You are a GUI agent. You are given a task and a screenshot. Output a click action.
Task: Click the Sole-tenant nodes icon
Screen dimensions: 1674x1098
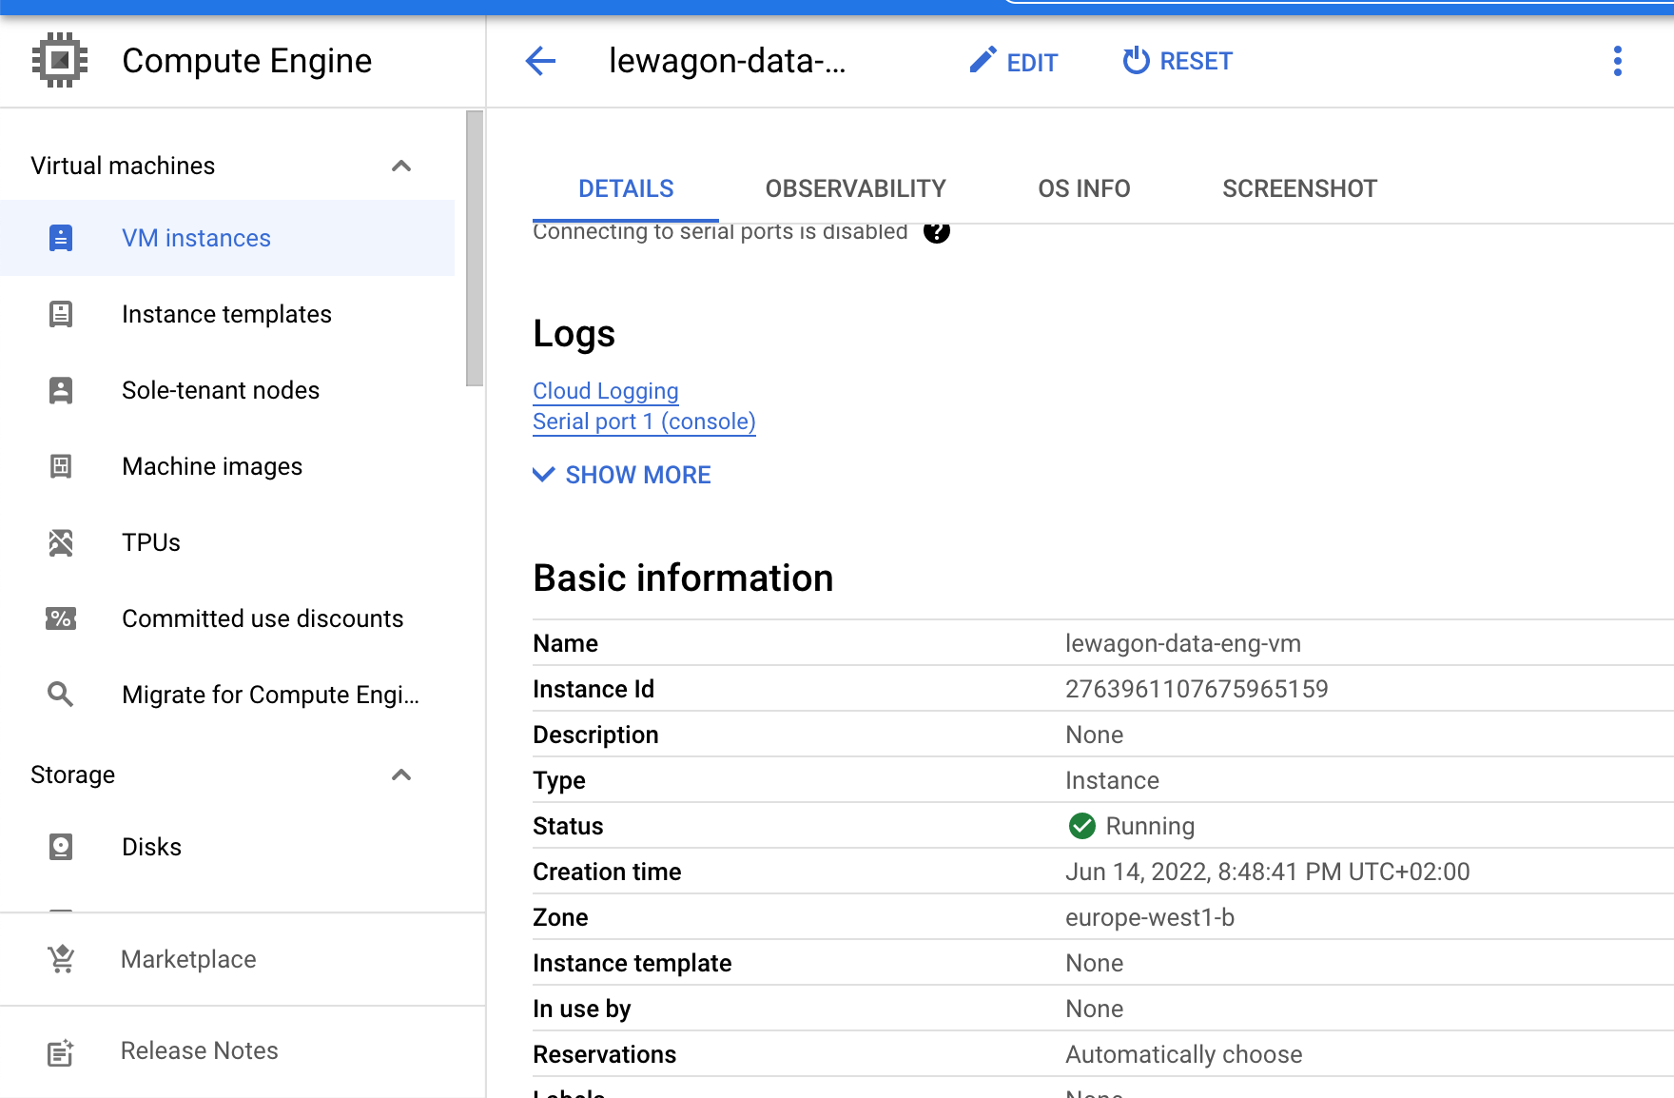(x=61, y=390)
